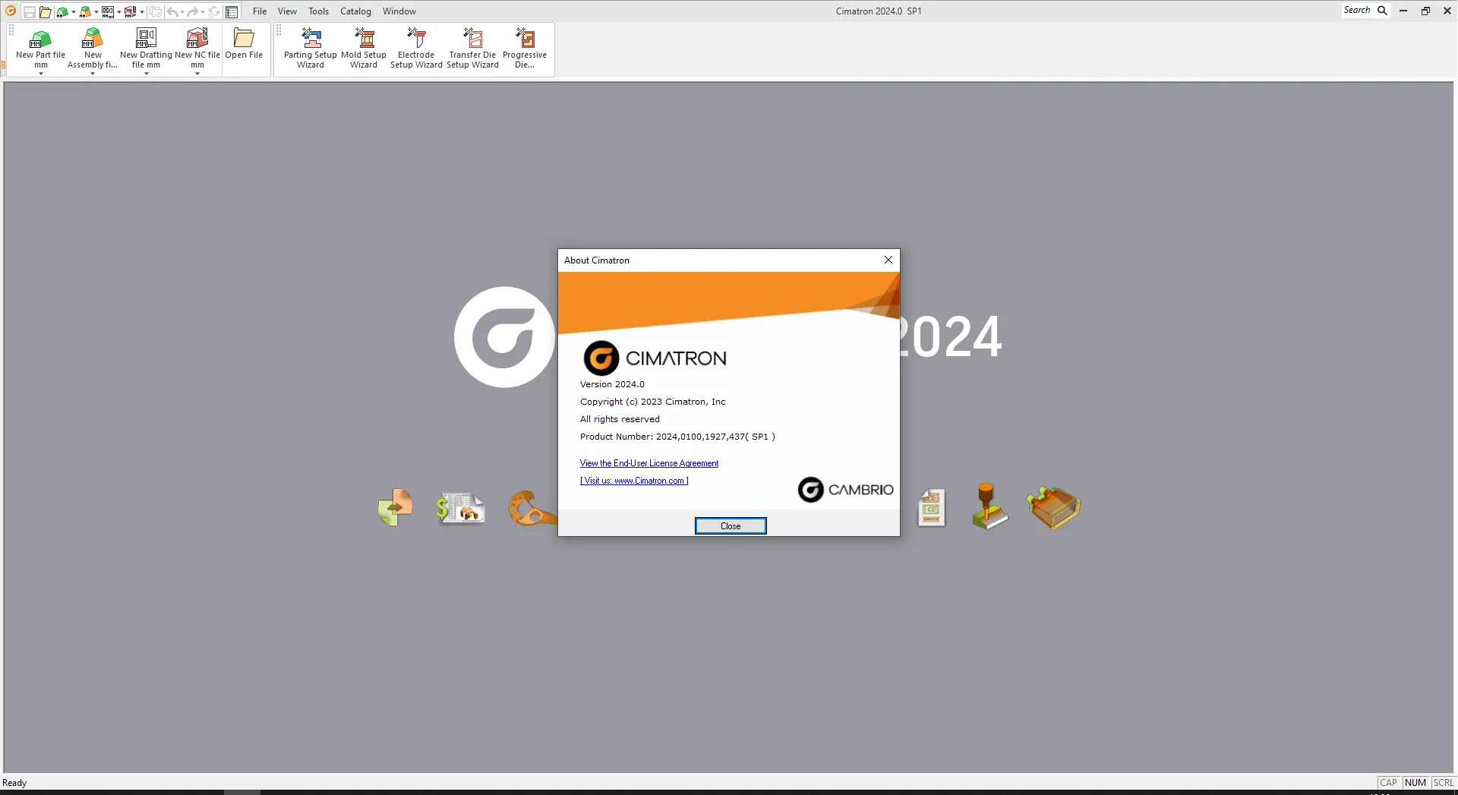Screen dimensions: 1458x795
Task: Expand dropdown arrow beside small New NC icon
Action: point(142,12)
